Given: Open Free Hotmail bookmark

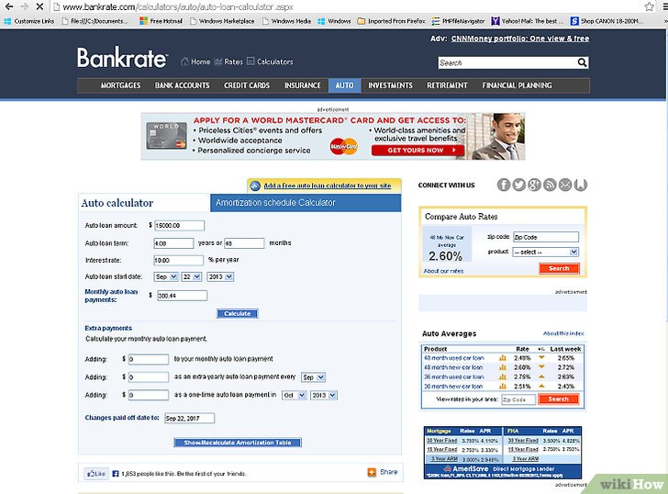Looking at the screenshot, I should (161, 21).
